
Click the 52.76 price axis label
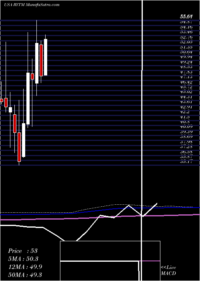[186, 37]
